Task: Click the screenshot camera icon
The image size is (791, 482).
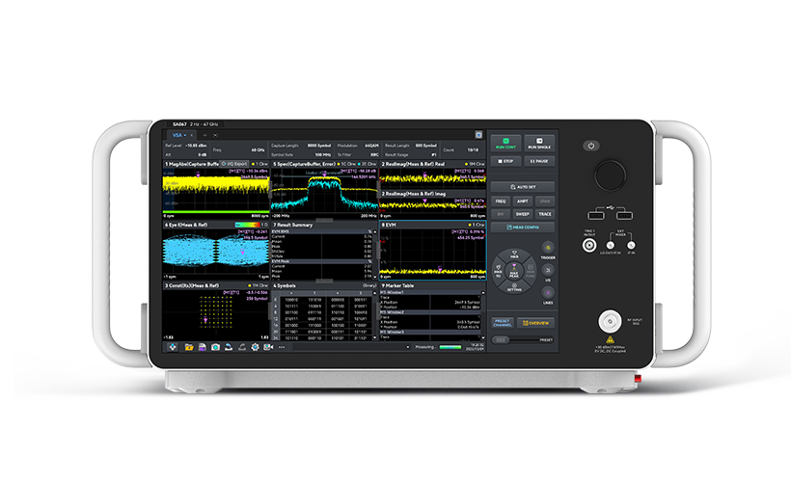Action: [x=216, y=346]
